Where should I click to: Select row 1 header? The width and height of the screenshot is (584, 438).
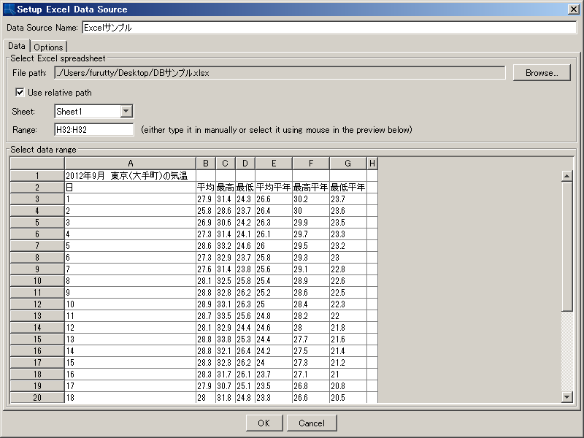tap(37, 175)
